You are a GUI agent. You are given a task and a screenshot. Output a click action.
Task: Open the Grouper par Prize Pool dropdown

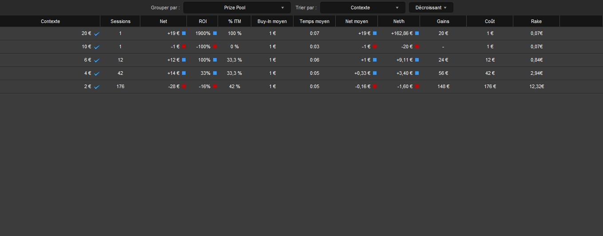(x=237, y=8)
